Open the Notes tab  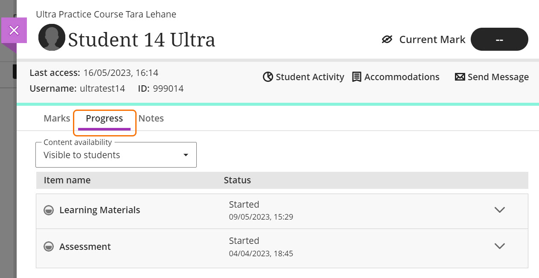[151, 119]
